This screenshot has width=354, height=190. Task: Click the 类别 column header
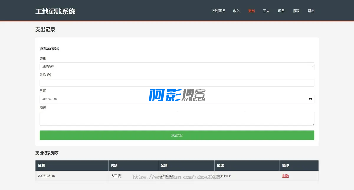tap(133, 166)
